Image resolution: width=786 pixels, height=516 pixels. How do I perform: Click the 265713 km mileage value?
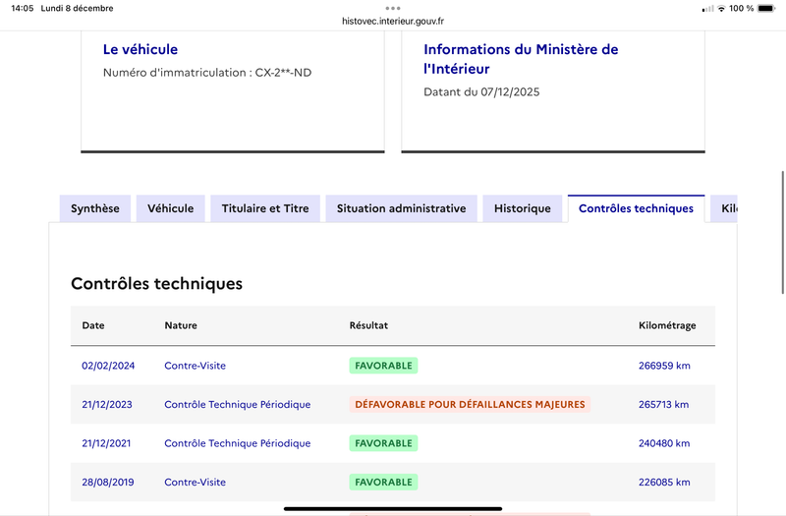click(664, 404)
